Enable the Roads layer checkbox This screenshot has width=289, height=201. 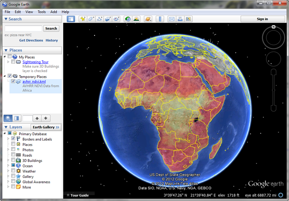pyautogui.click(x=13, y=155)
